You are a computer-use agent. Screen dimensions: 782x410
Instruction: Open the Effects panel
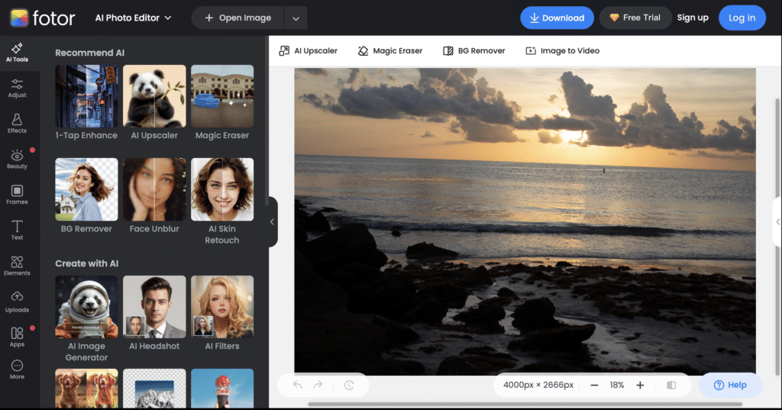pyautogui.click(x=17, y=124)
